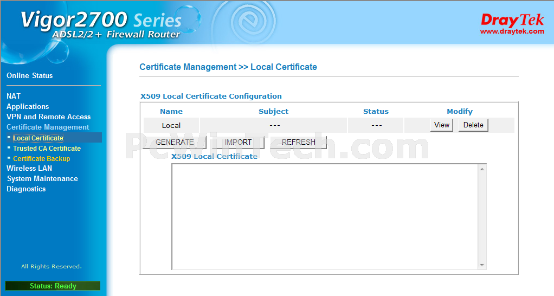Open the Diagnostics menu
The width and height of the screenshot is (554, 296).
tap(26, 189)
